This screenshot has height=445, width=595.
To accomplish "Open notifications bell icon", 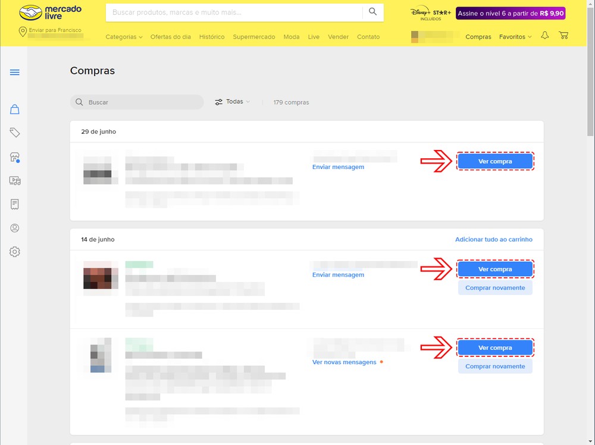I will coord(544,36).
